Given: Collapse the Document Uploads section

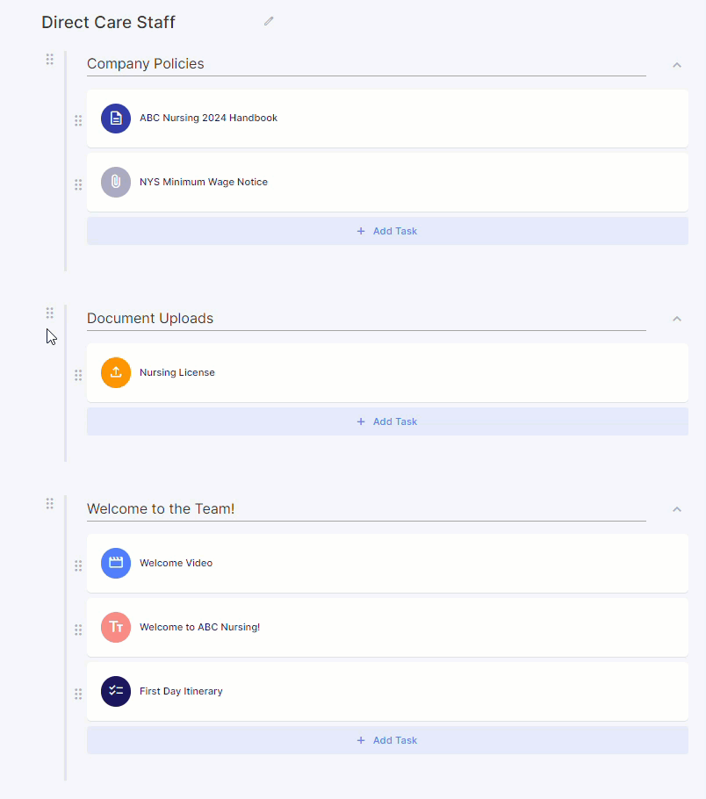Looking at the screenshot, I should click(x=677, y=319).
